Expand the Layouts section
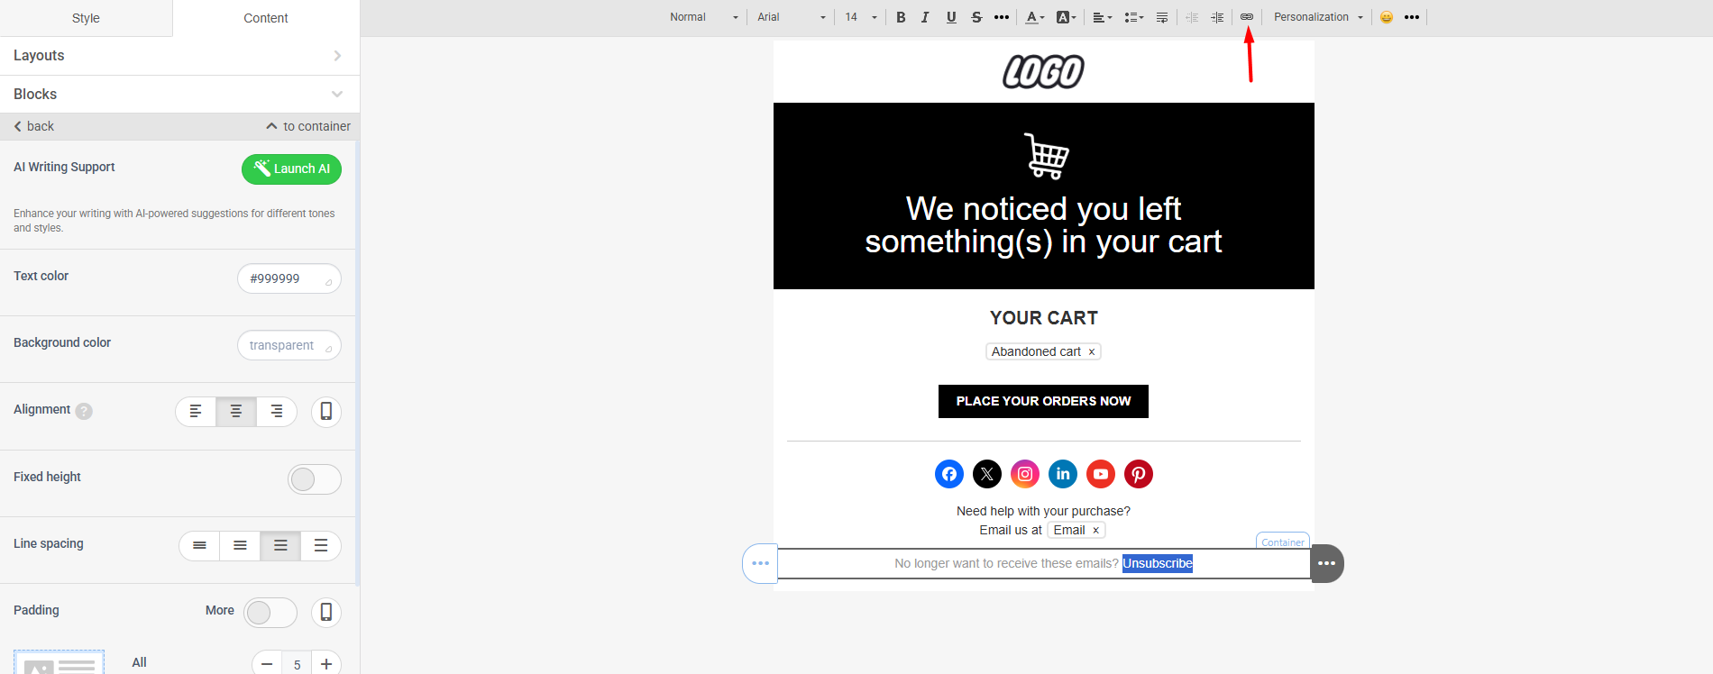1713x674 pixels. (179, 56)
